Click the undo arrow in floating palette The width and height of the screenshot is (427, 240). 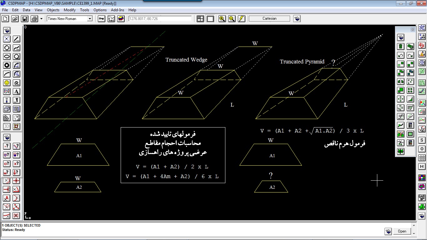401,55
